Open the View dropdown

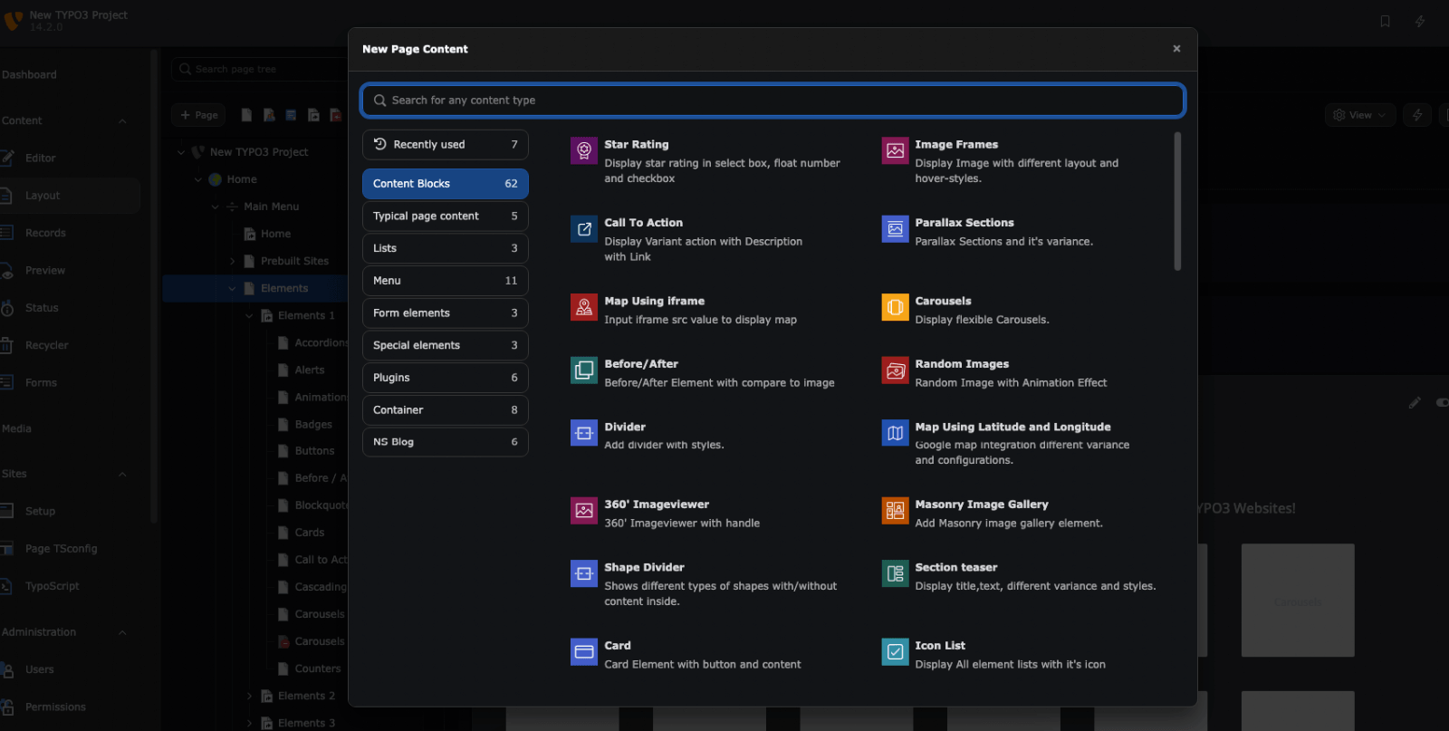[x=1359, y=115]
